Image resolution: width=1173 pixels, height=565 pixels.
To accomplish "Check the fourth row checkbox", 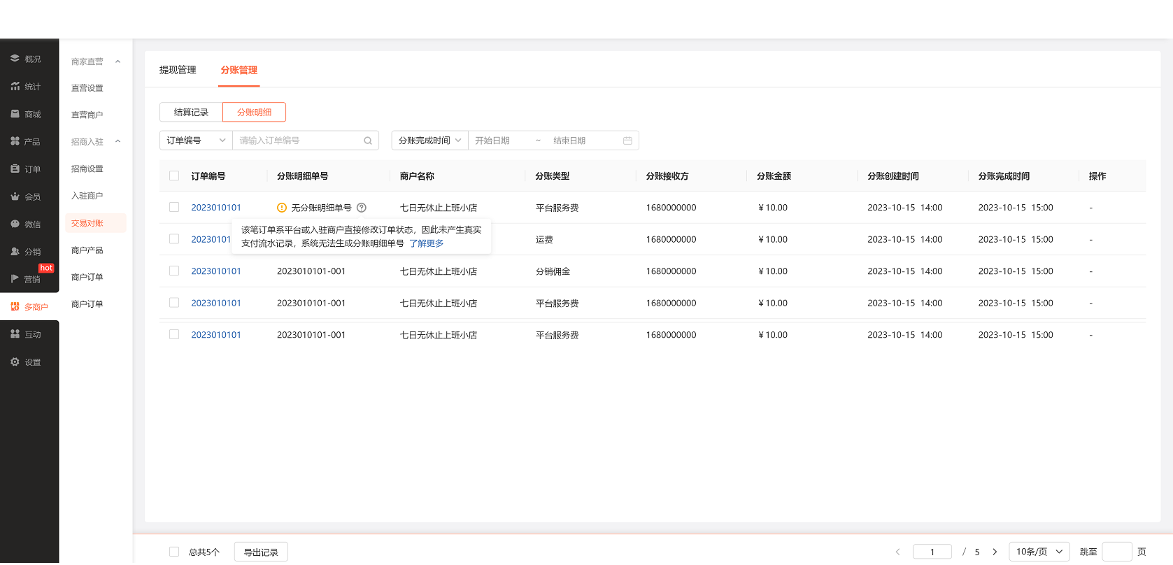I will [174, 303].
